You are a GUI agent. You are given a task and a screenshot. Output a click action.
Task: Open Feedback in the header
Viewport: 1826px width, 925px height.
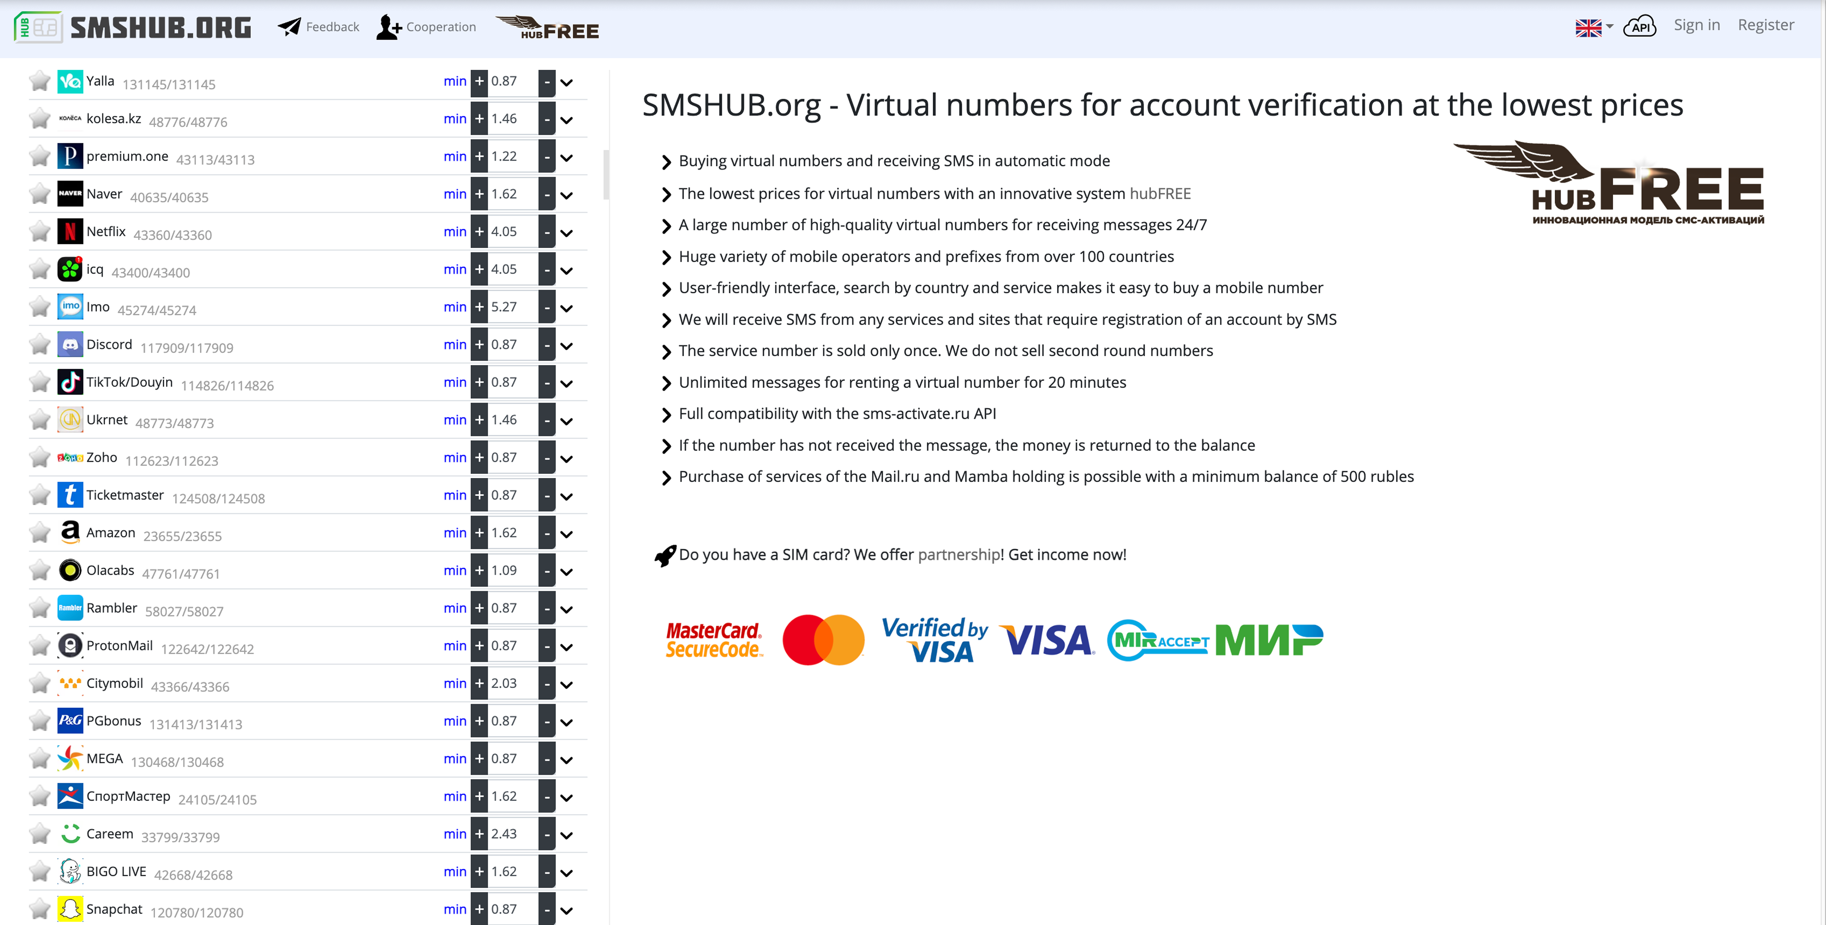(x=318, y=27)
